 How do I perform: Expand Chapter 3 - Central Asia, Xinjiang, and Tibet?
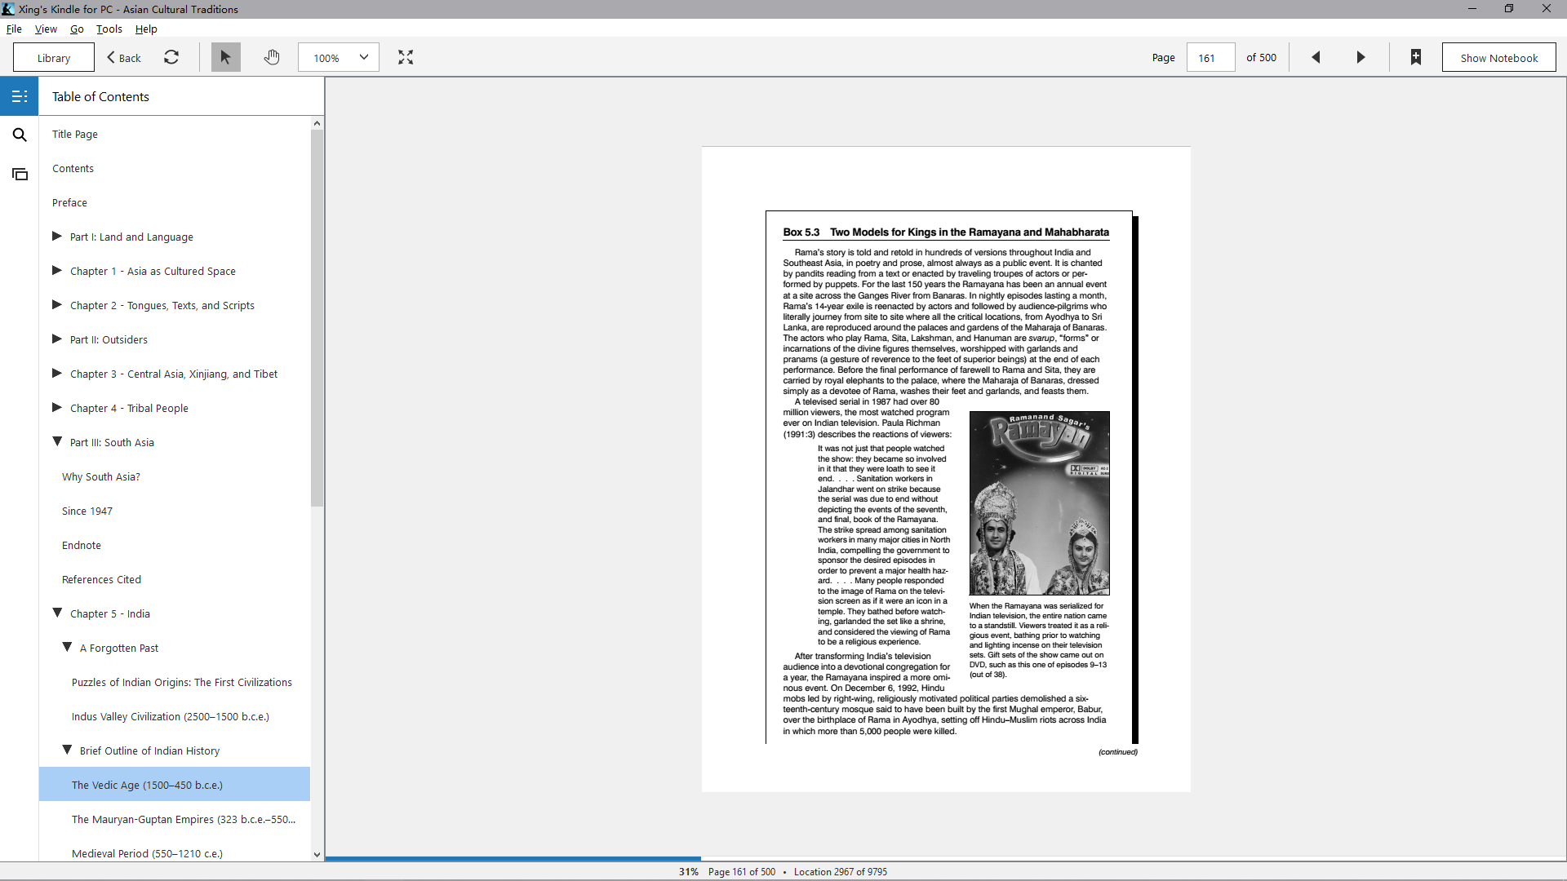[57, 373]
